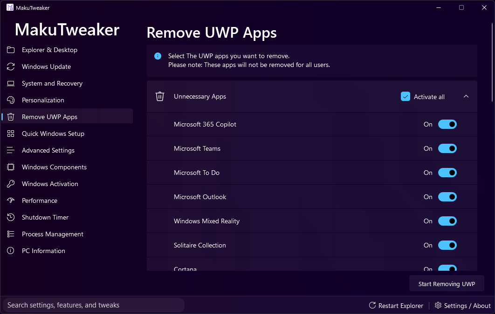
Task: Maximize the MakuTweaker window
Action: point(461,7)
